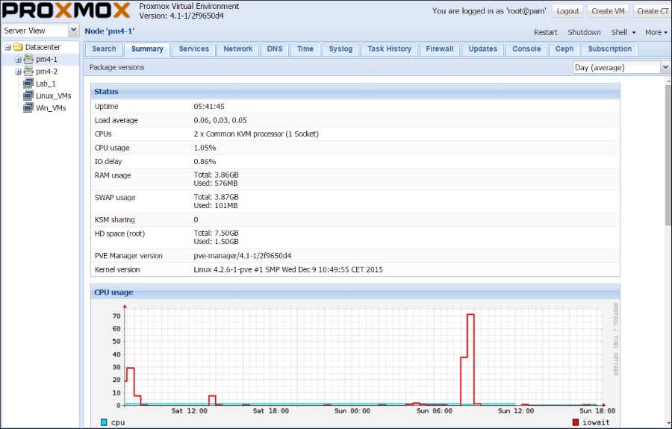Image resolution: width=672 pixels, height=429 pixels.
Task: Click the Shutdown node button
Action: point(584,32)
